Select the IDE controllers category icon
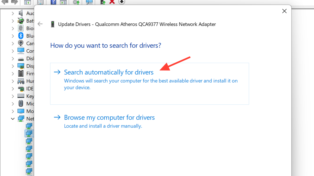Screen dimensions: 314x176 click(21, 89)
